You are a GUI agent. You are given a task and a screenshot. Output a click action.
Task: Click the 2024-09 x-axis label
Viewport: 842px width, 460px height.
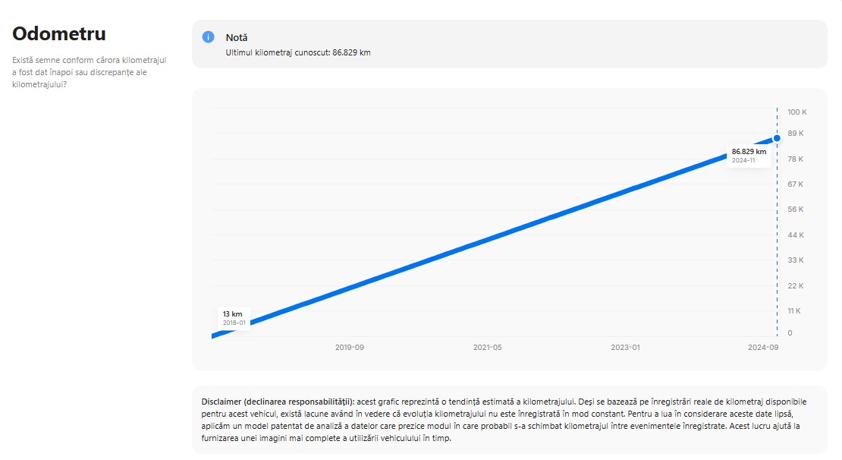[x=763, y=347]
